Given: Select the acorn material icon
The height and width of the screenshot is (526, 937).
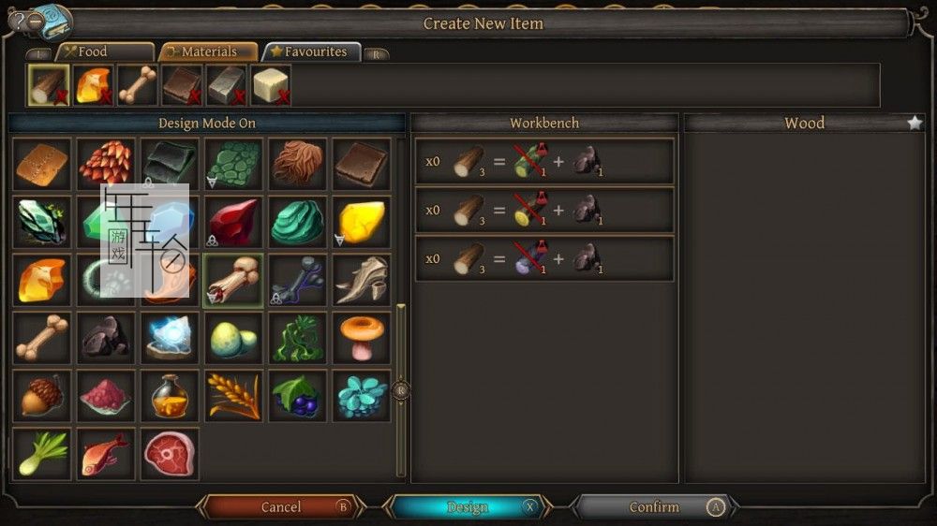Looking at the screenshot, I should [x=42, y=397].
